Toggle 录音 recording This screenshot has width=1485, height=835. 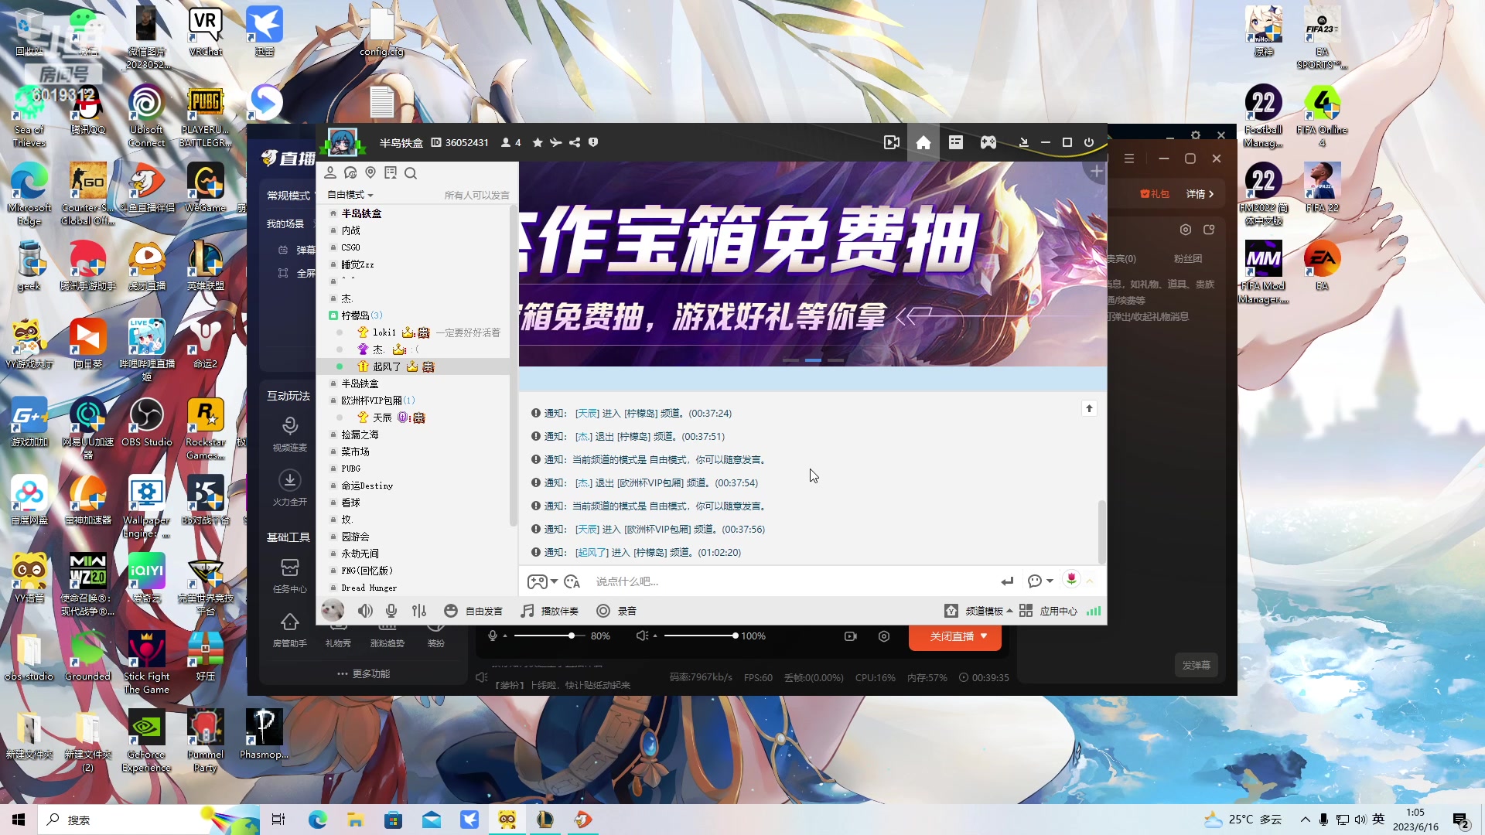[x=616, y=611]
